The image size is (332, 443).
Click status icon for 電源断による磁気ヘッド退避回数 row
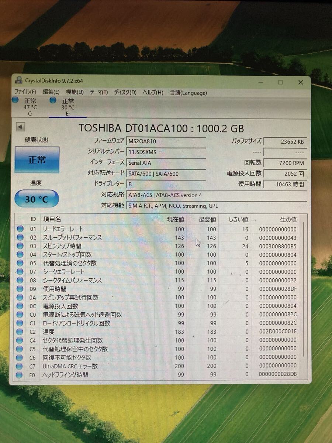[20, 315]
